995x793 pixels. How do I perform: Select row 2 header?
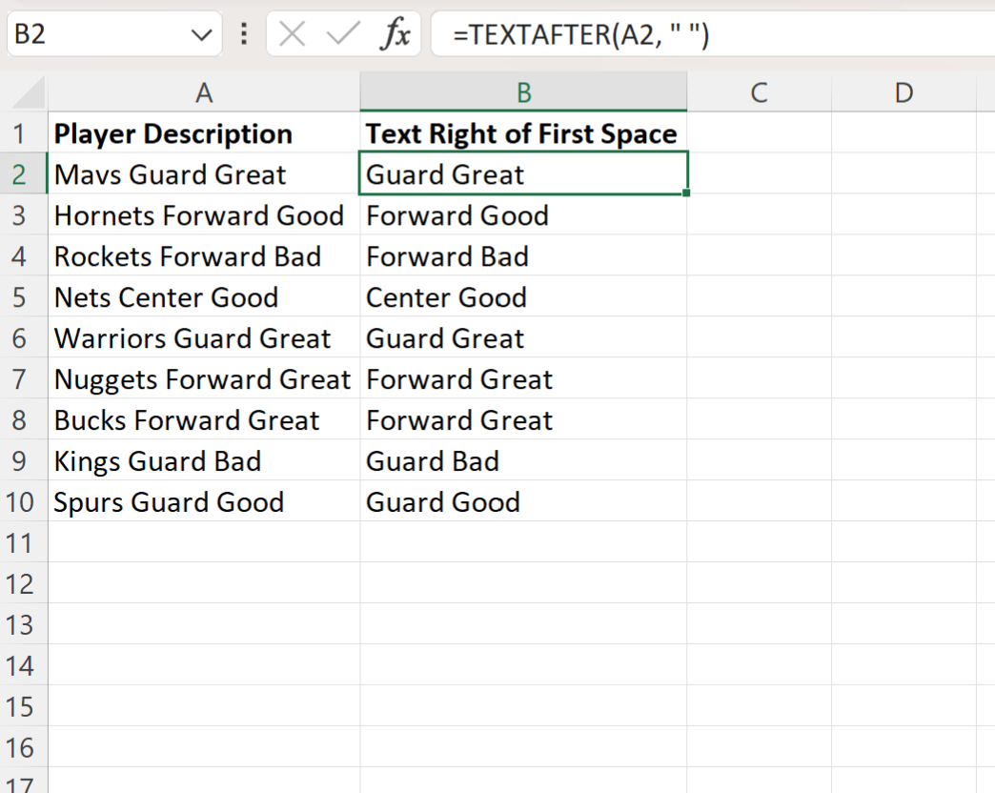(x=22, y=173)
